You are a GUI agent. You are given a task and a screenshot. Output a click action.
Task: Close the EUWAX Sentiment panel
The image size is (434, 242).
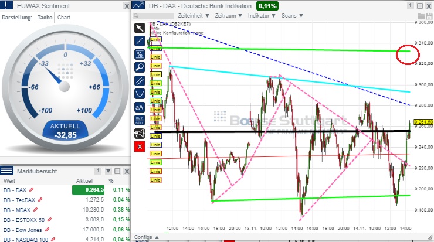pos(127,6)
